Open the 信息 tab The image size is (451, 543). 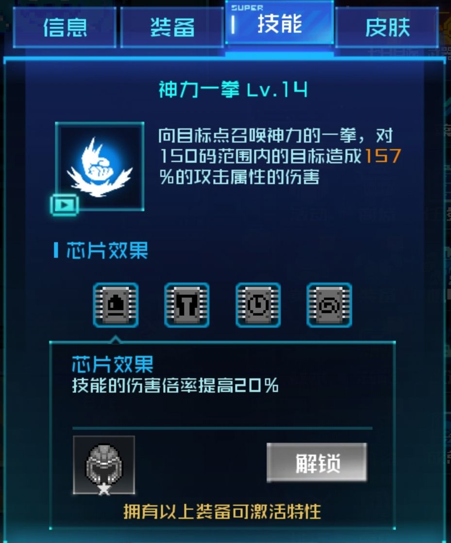point(65,27)
